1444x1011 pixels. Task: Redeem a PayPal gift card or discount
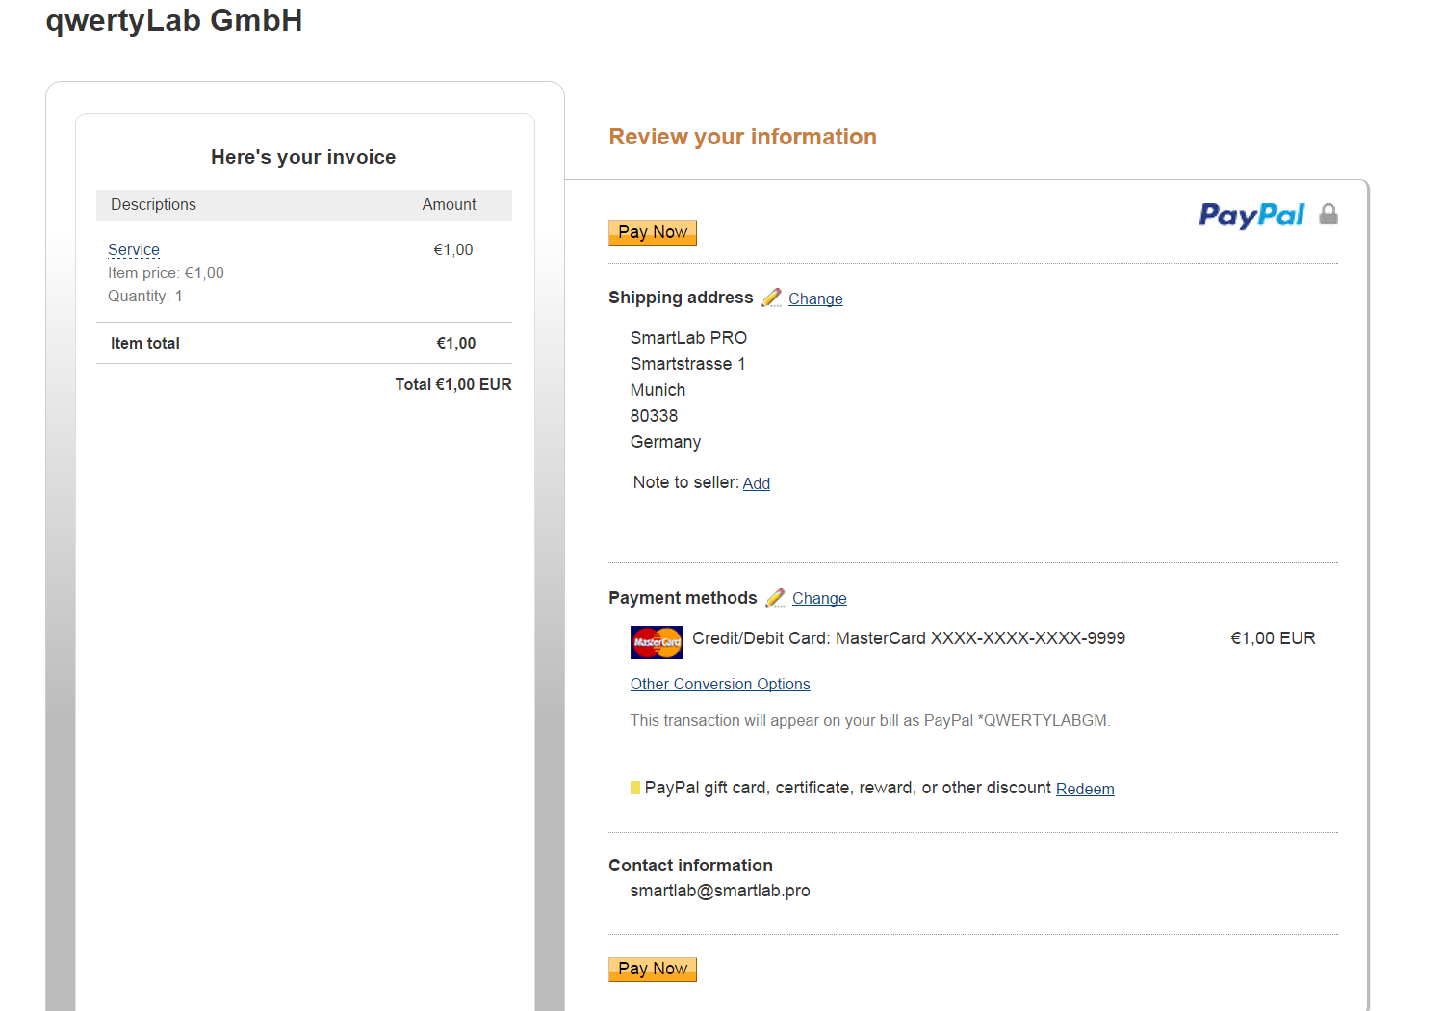(1085, 789)
